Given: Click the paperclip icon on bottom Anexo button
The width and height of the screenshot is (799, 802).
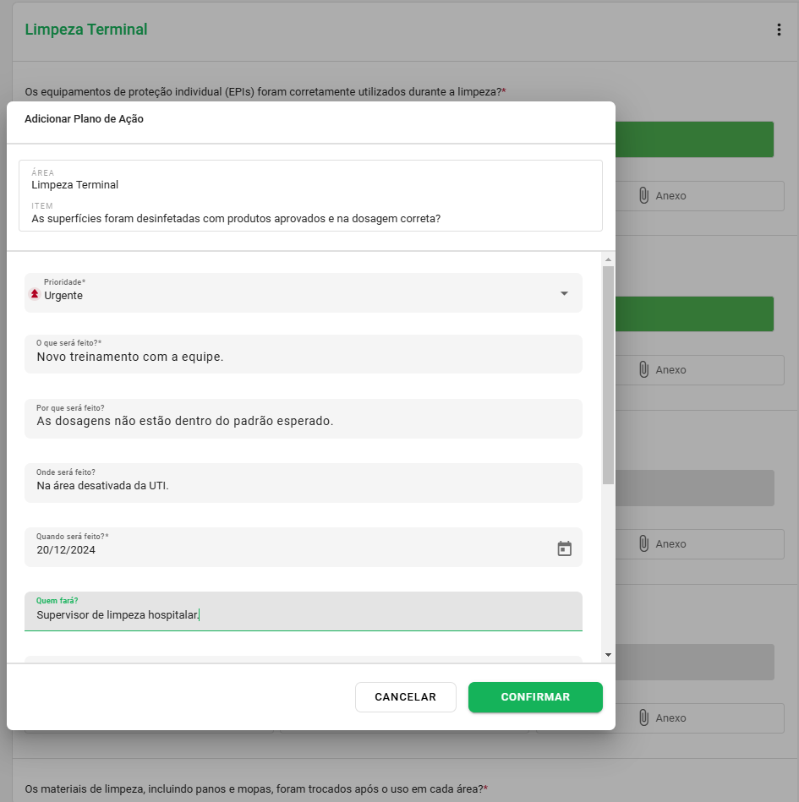Looking at the screenshot, I should 644,717.
